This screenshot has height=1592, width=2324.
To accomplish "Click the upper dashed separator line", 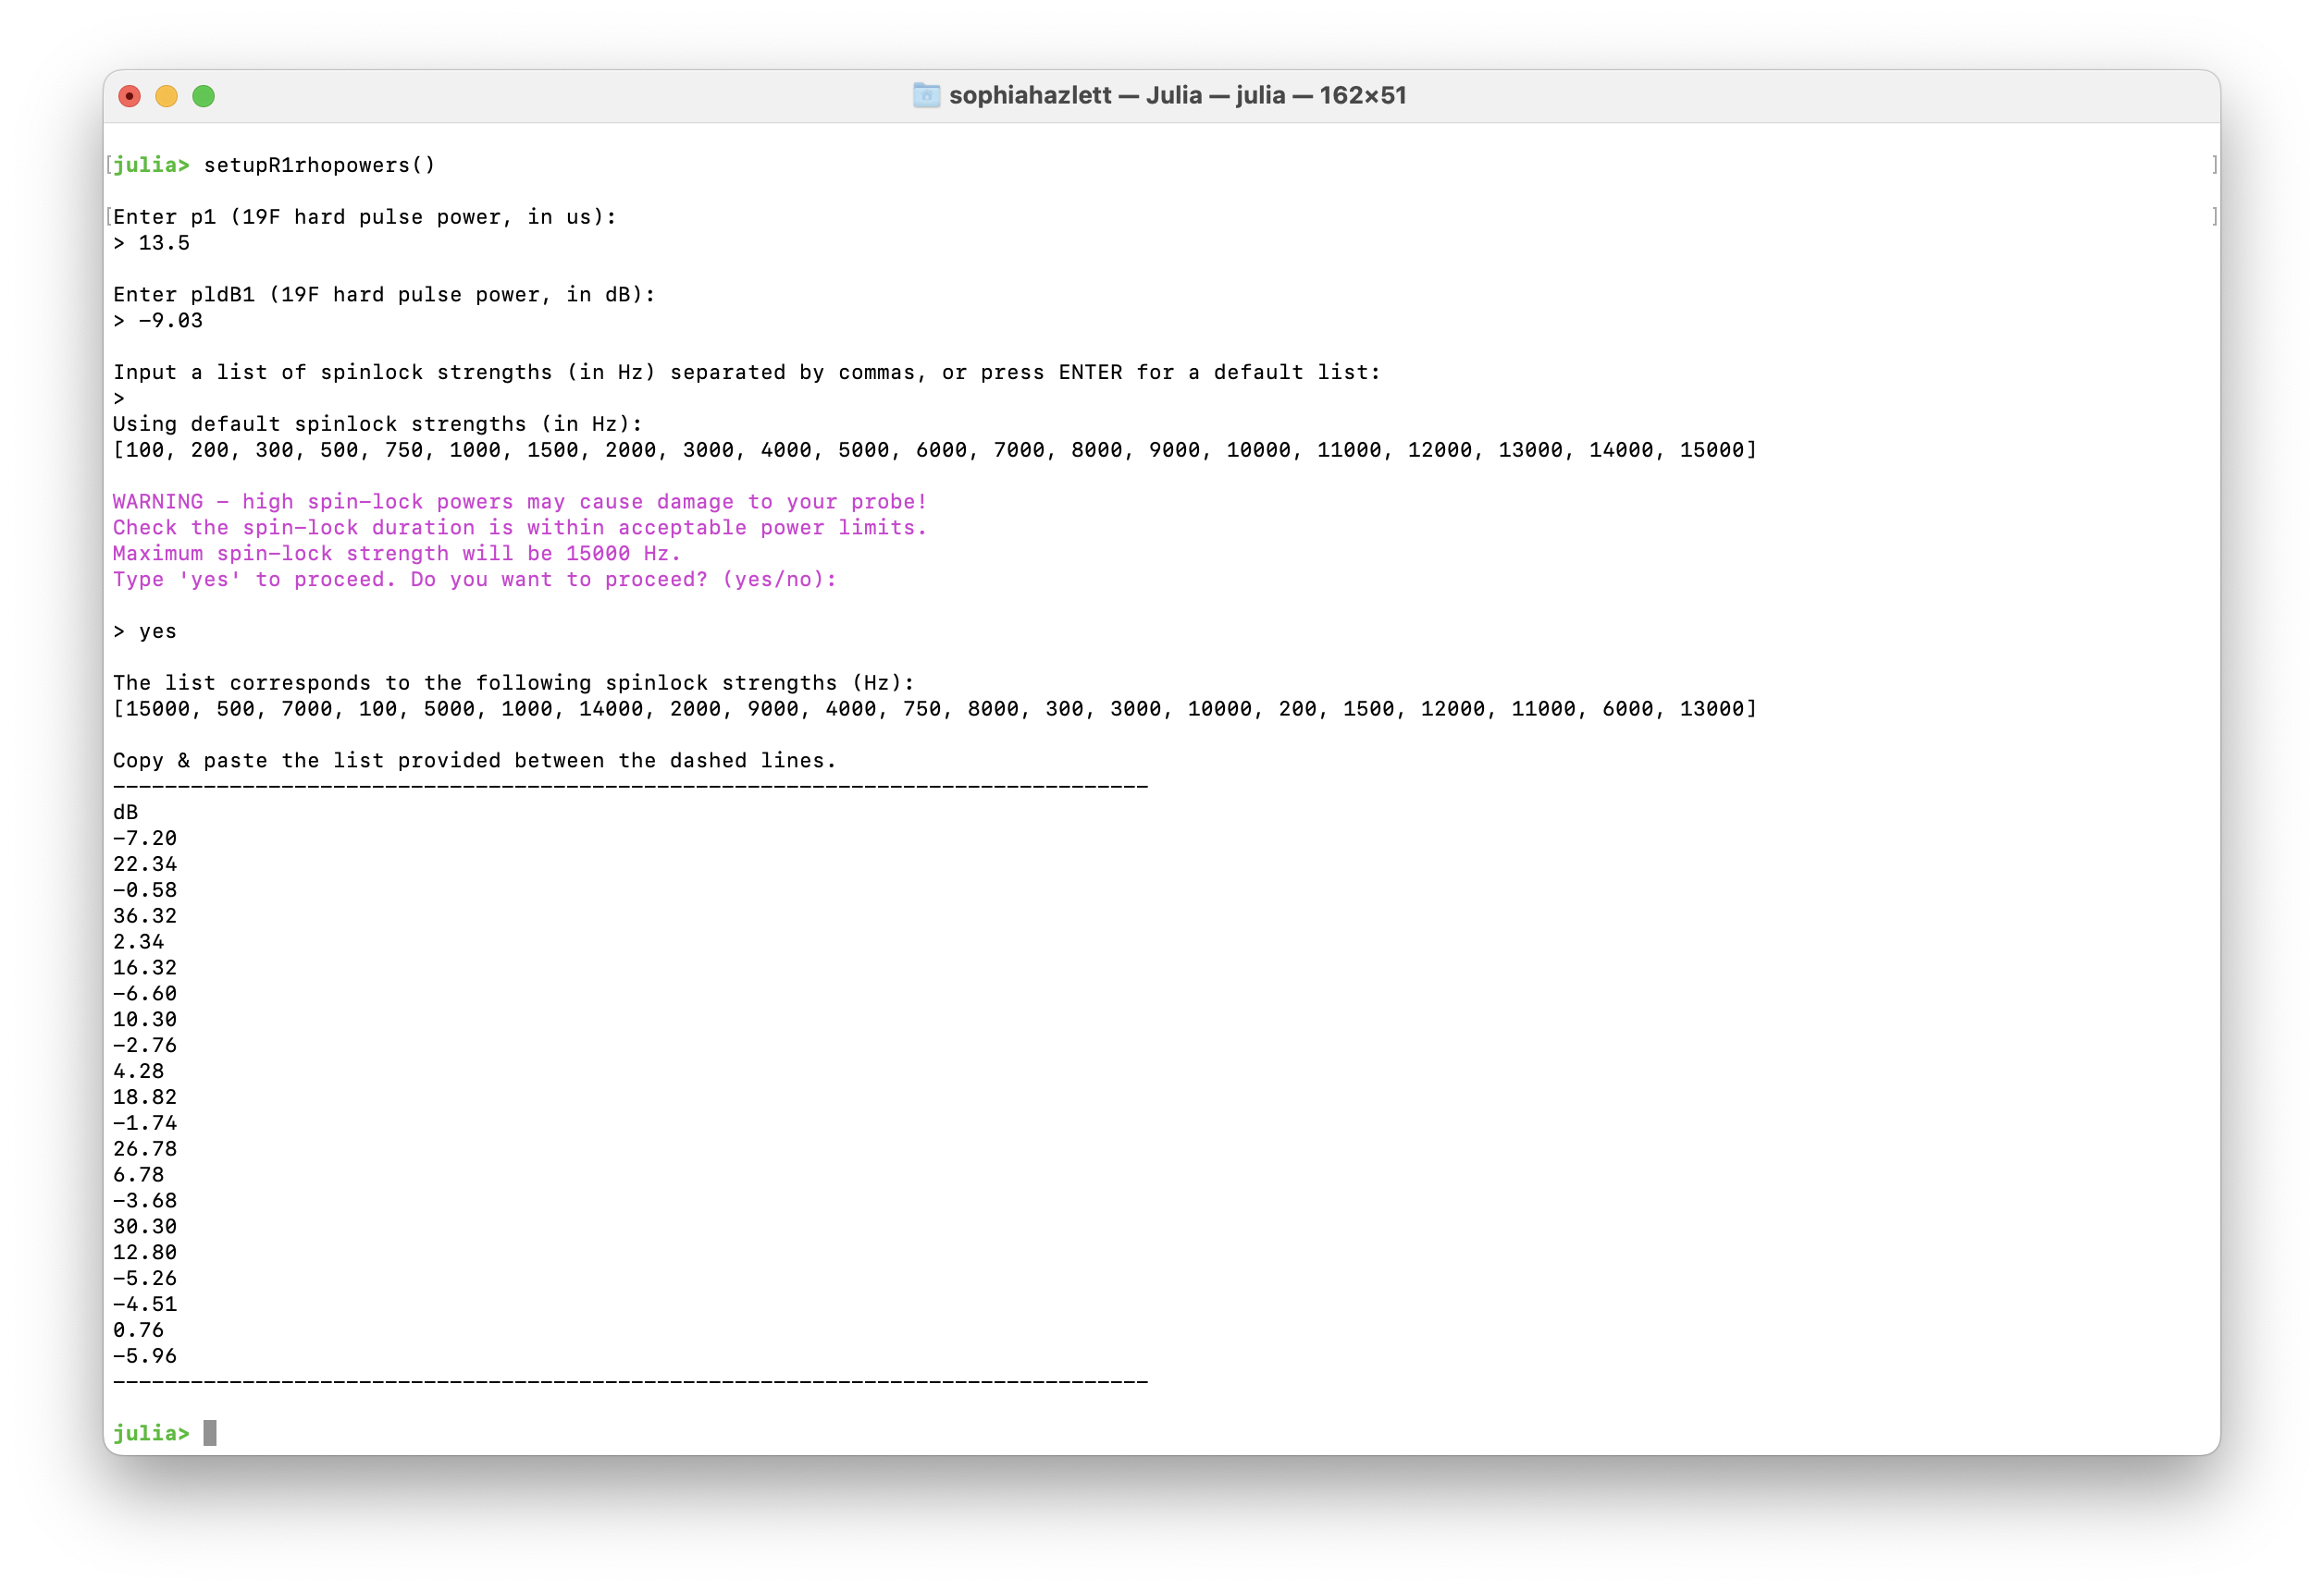I will 630,787.
